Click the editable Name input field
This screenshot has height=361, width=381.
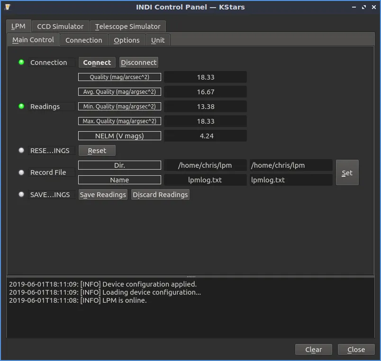tap(291, 180)
